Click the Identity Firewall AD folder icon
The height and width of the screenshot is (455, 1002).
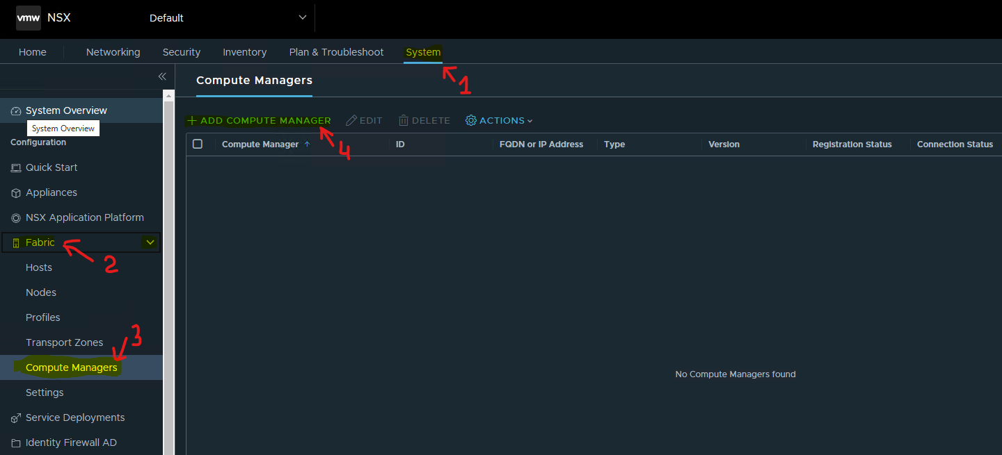16,442
